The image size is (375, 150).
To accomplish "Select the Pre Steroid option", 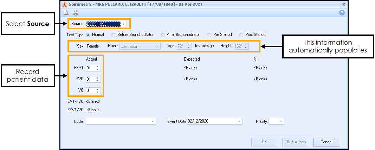I will click(209, 35).
